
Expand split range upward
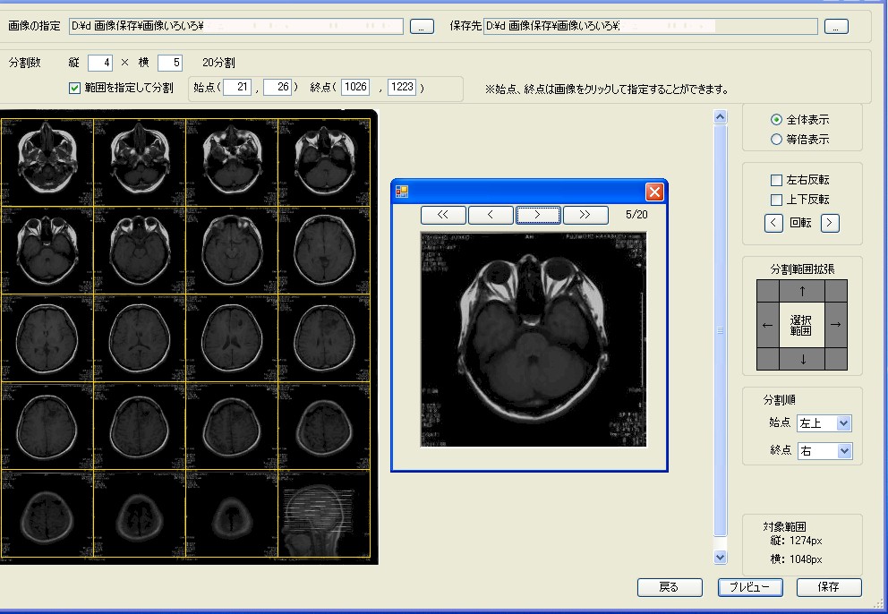[802, 291]
